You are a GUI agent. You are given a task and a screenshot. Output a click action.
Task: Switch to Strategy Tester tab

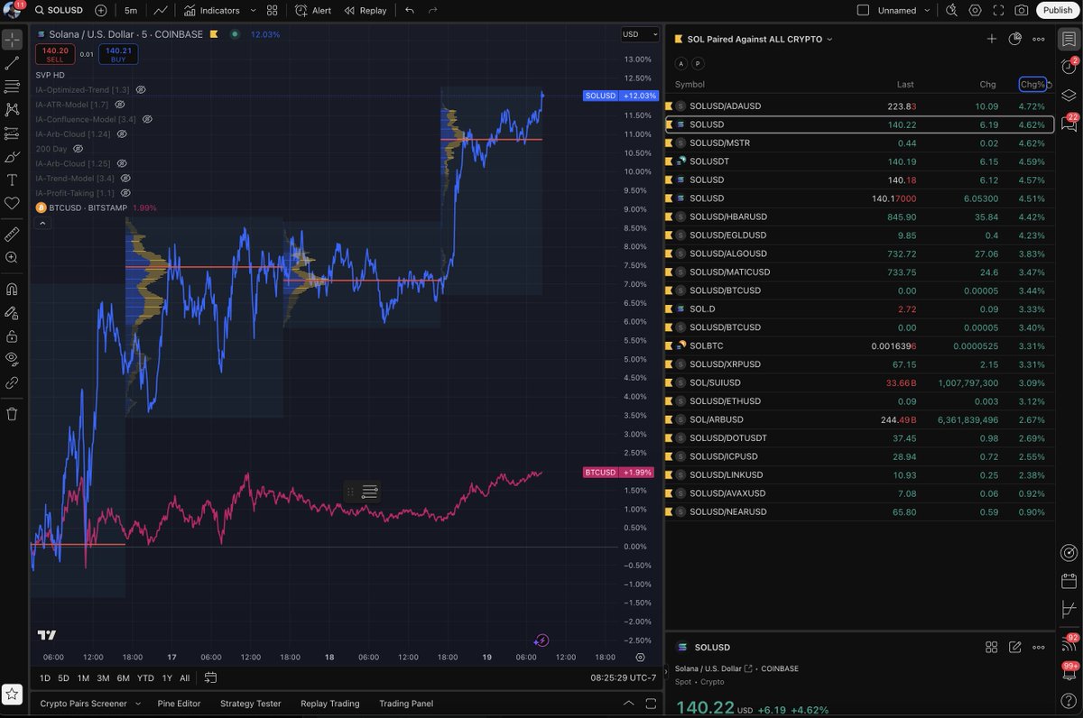250,704
